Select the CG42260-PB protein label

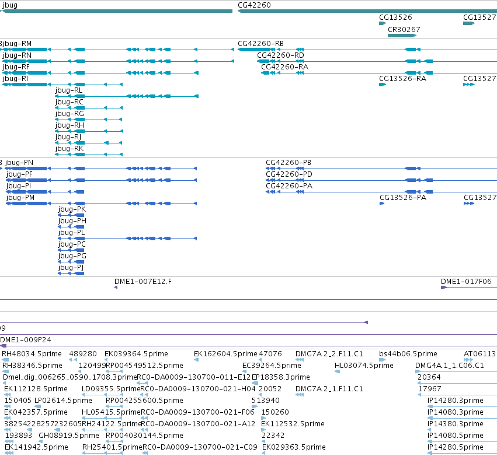pos(289,162)
